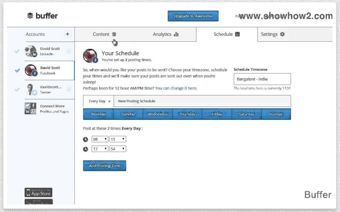Open minute dropdown showing 54
This screenshot has width=340, height=212.
[118, 149]
